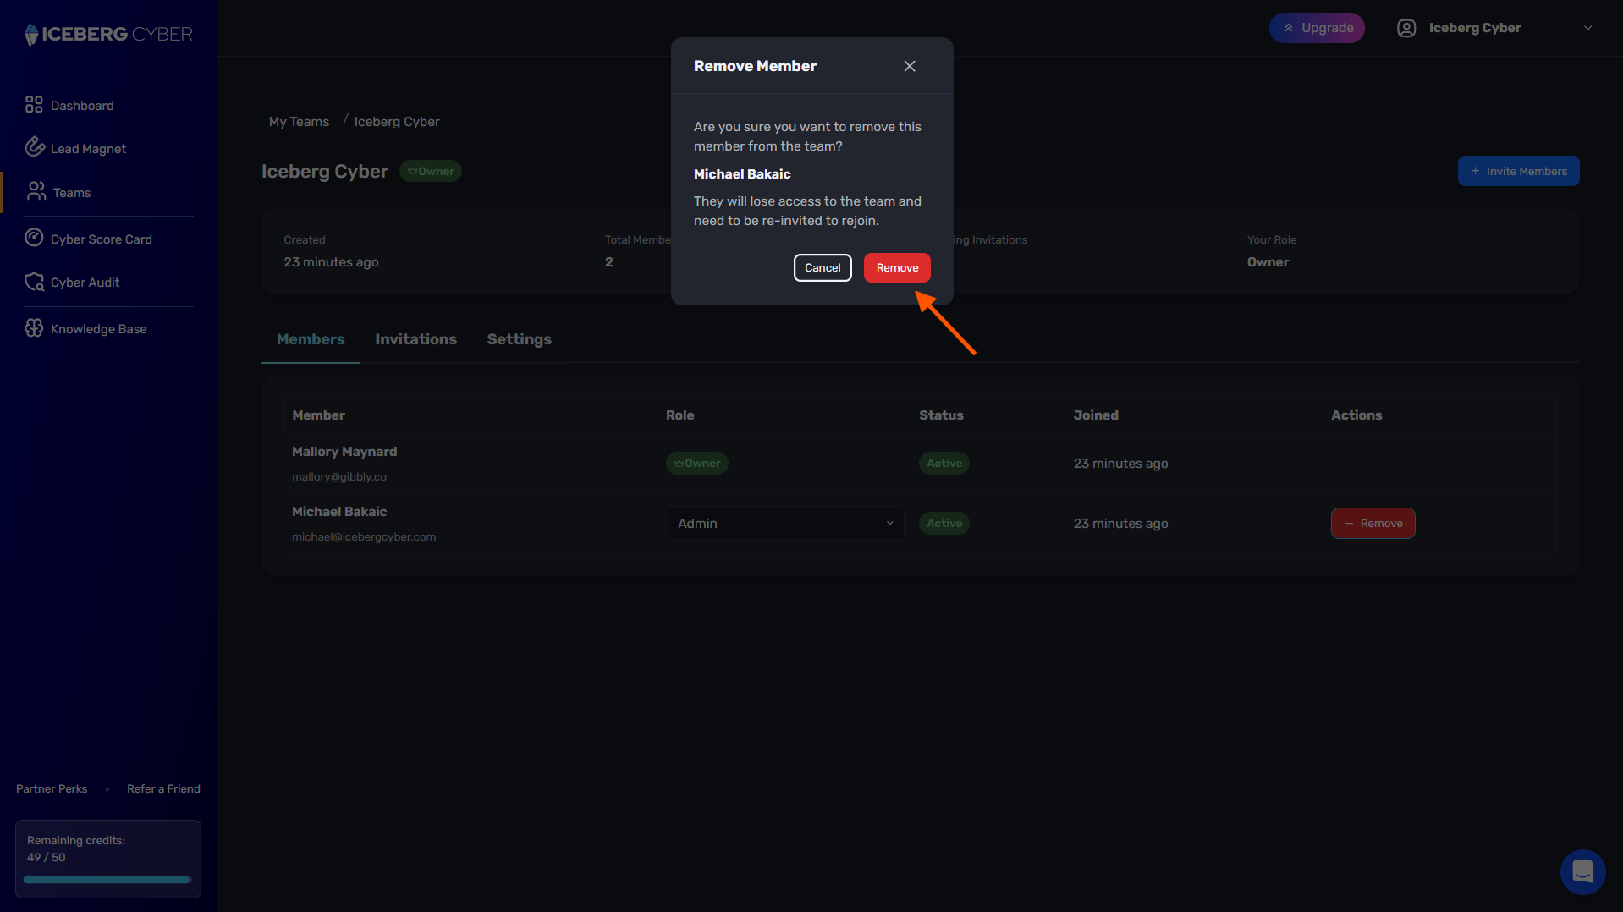Click the Invite Members button
This screenshot has height=912, width=1623.
coord(1518,171)
